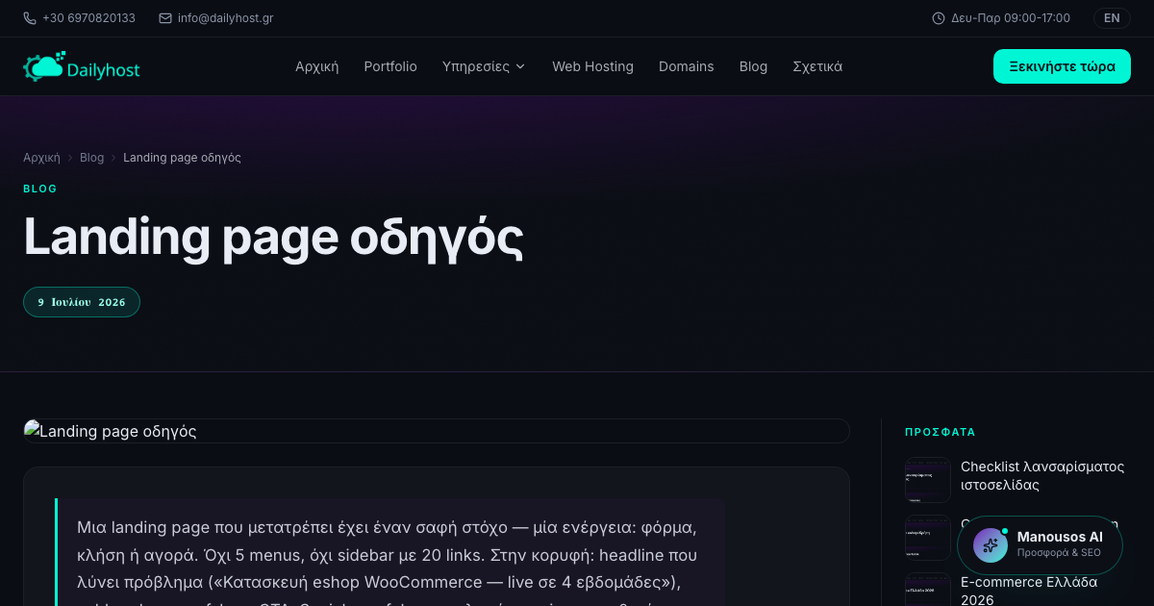Click the thumbnail of the Checklist λανσαρίσματος post

927,479
